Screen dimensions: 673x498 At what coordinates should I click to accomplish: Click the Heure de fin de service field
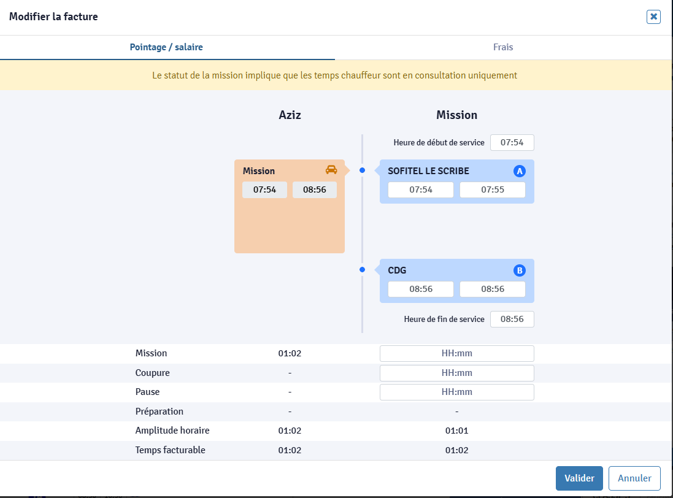coord(512,320)
